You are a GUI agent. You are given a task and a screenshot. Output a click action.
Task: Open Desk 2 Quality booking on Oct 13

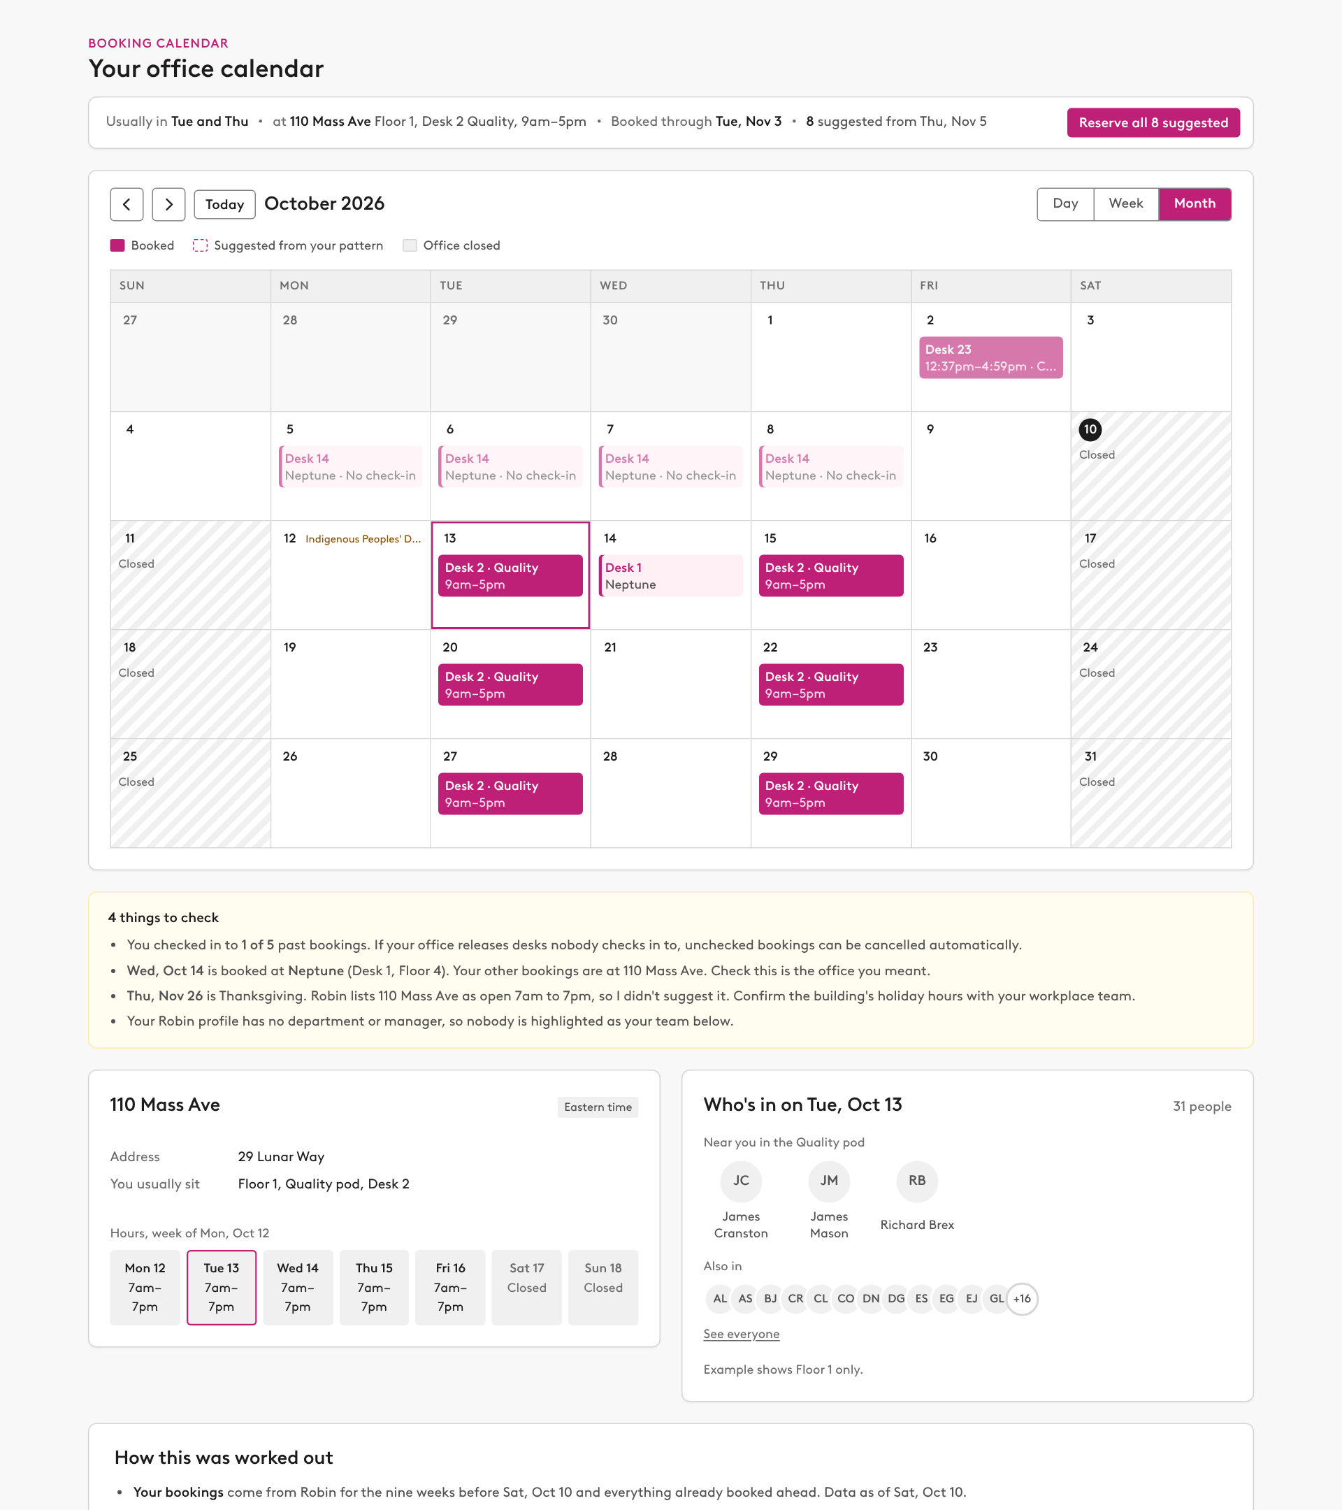[510, 575]
